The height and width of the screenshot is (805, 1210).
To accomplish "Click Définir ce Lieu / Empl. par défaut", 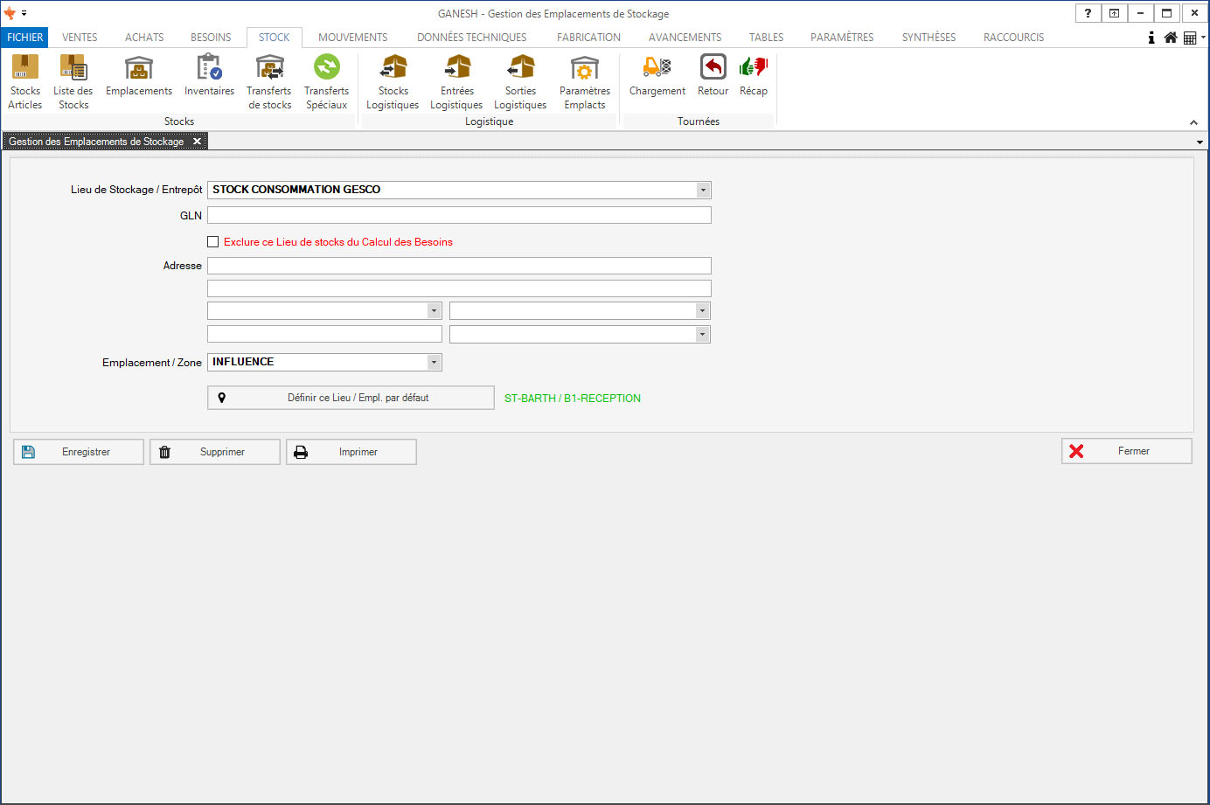I will (351, 398).
